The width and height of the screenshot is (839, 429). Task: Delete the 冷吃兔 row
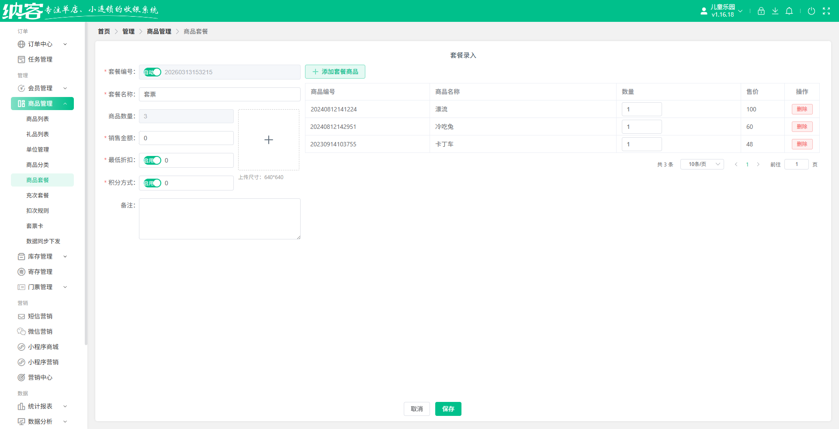pos(801,127)
